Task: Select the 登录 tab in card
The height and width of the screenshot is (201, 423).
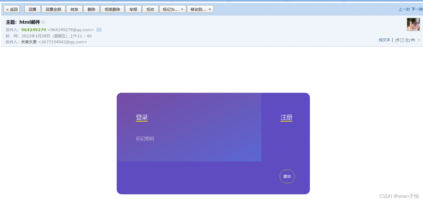Action: tap(142, 117)
